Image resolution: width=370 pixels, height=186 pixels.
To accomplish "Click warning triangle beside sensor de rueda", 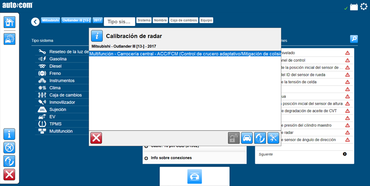I will point(347,75).
